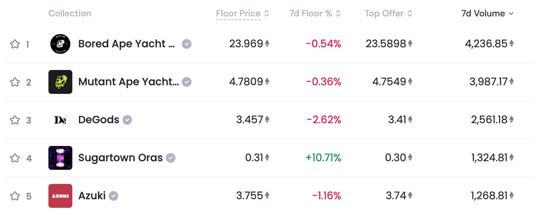
Task: Click the verified badge beside Azuki
Action: (x=113, y=196)
